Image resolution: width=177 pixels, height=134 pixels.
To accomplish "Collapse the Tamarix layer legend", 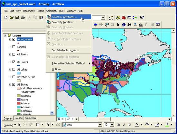I will pyautogui.click(x=10, y=47).
